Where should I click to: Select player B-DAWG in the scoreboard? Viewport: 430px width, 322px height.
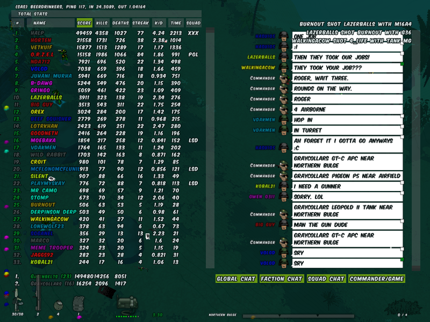(x=41, y=83)
